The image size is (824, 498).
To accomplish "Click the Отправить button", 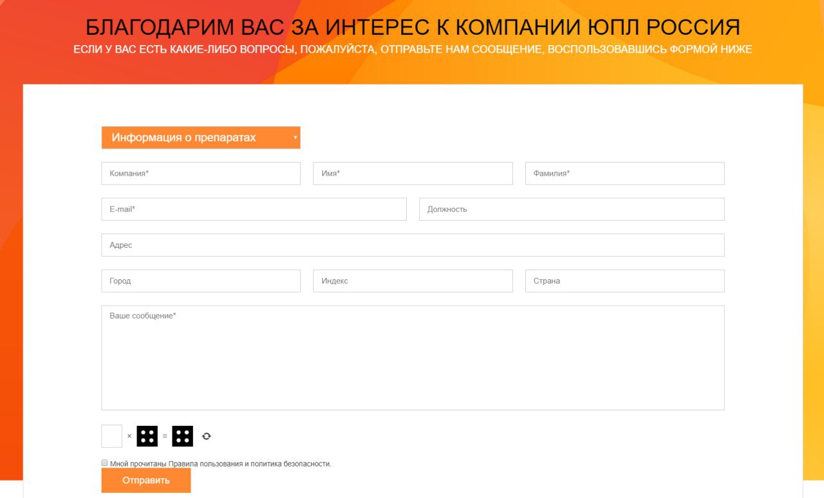I will click(x=146, y=481).
